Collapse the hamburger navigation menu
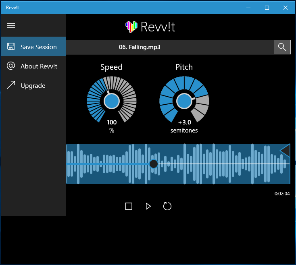Image resolution: width=296 pixels, height=265 pixels. (x=11, y=25)
